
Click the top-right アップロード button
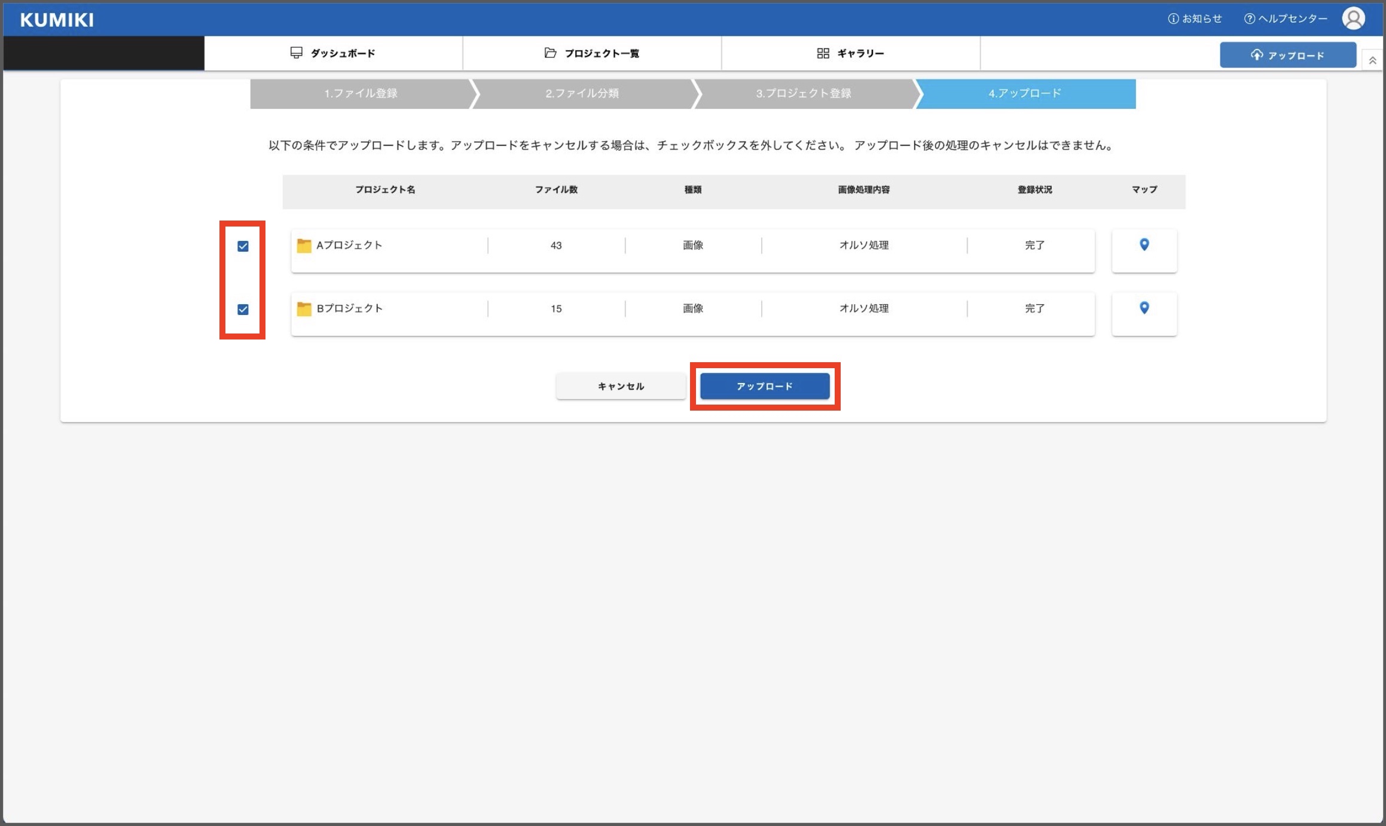1288,55
